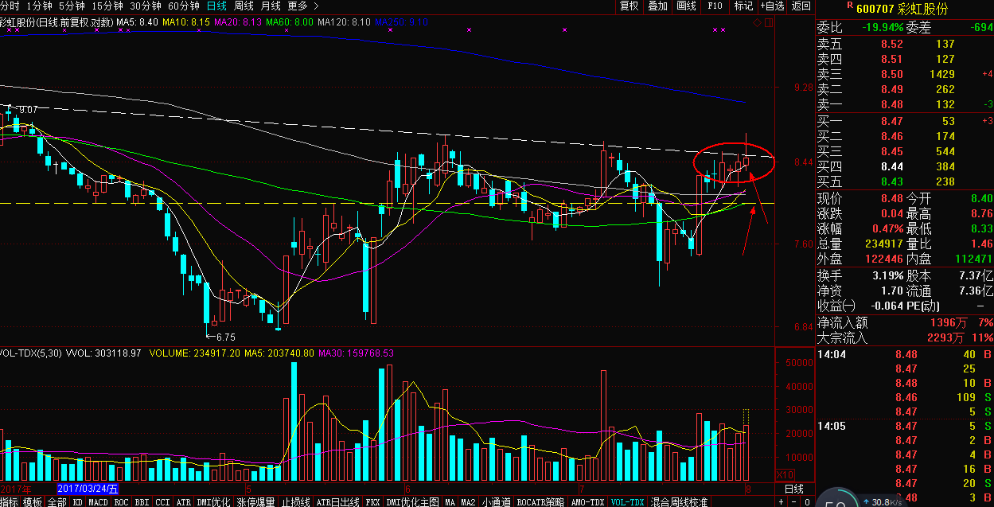
Task: Click the red diamond icon above the chart
Action: (x=757, y=22)
